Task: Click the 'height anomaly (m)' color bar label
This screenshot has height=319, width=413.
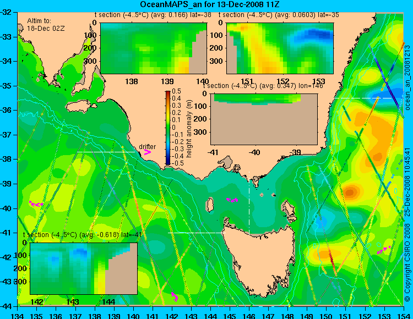Action: click(x=189, y=129)
